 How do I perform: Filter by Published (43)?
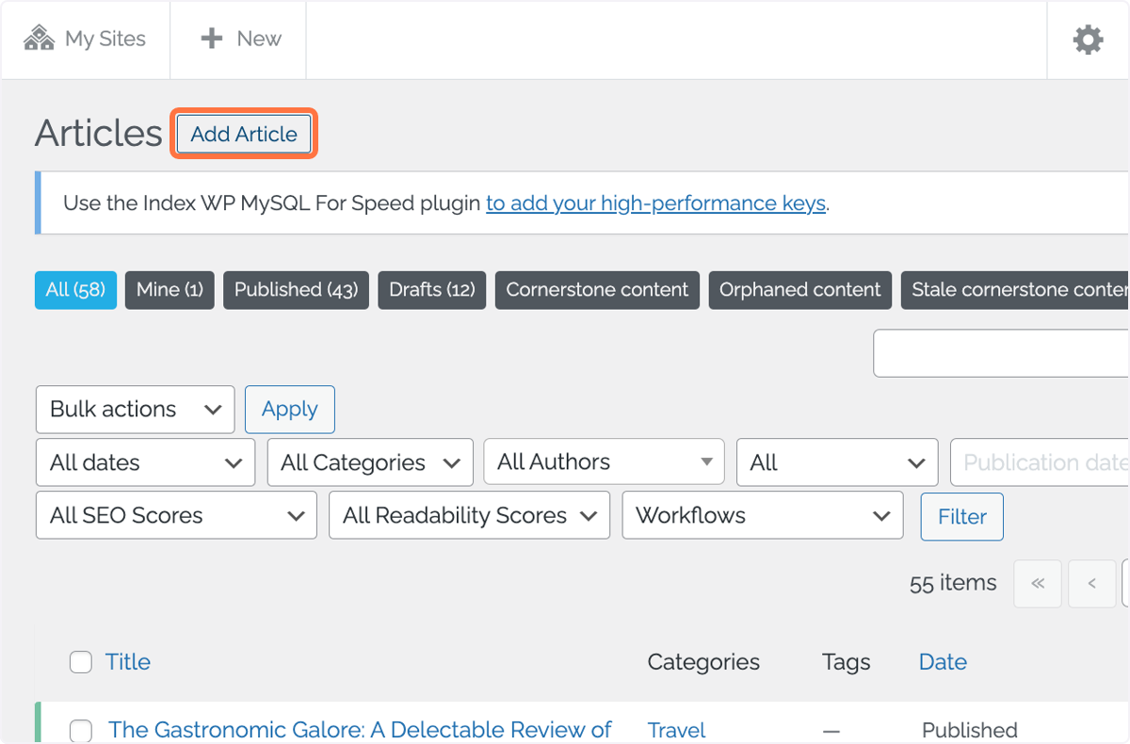point(296,290)
